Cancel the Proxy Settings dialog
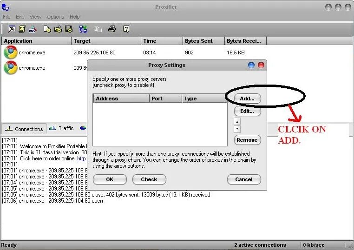The height and width of the screenshot is (250, 354). (x=244, y=179)
